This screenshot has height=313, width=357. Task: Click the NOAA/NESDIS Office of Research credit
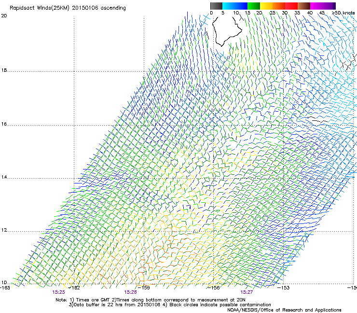point(284,310)
